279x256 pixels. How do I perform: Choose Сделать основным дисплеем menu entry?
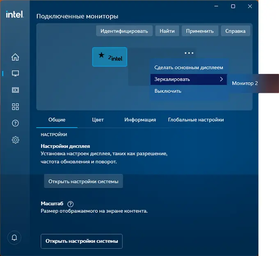click(189, 67)
